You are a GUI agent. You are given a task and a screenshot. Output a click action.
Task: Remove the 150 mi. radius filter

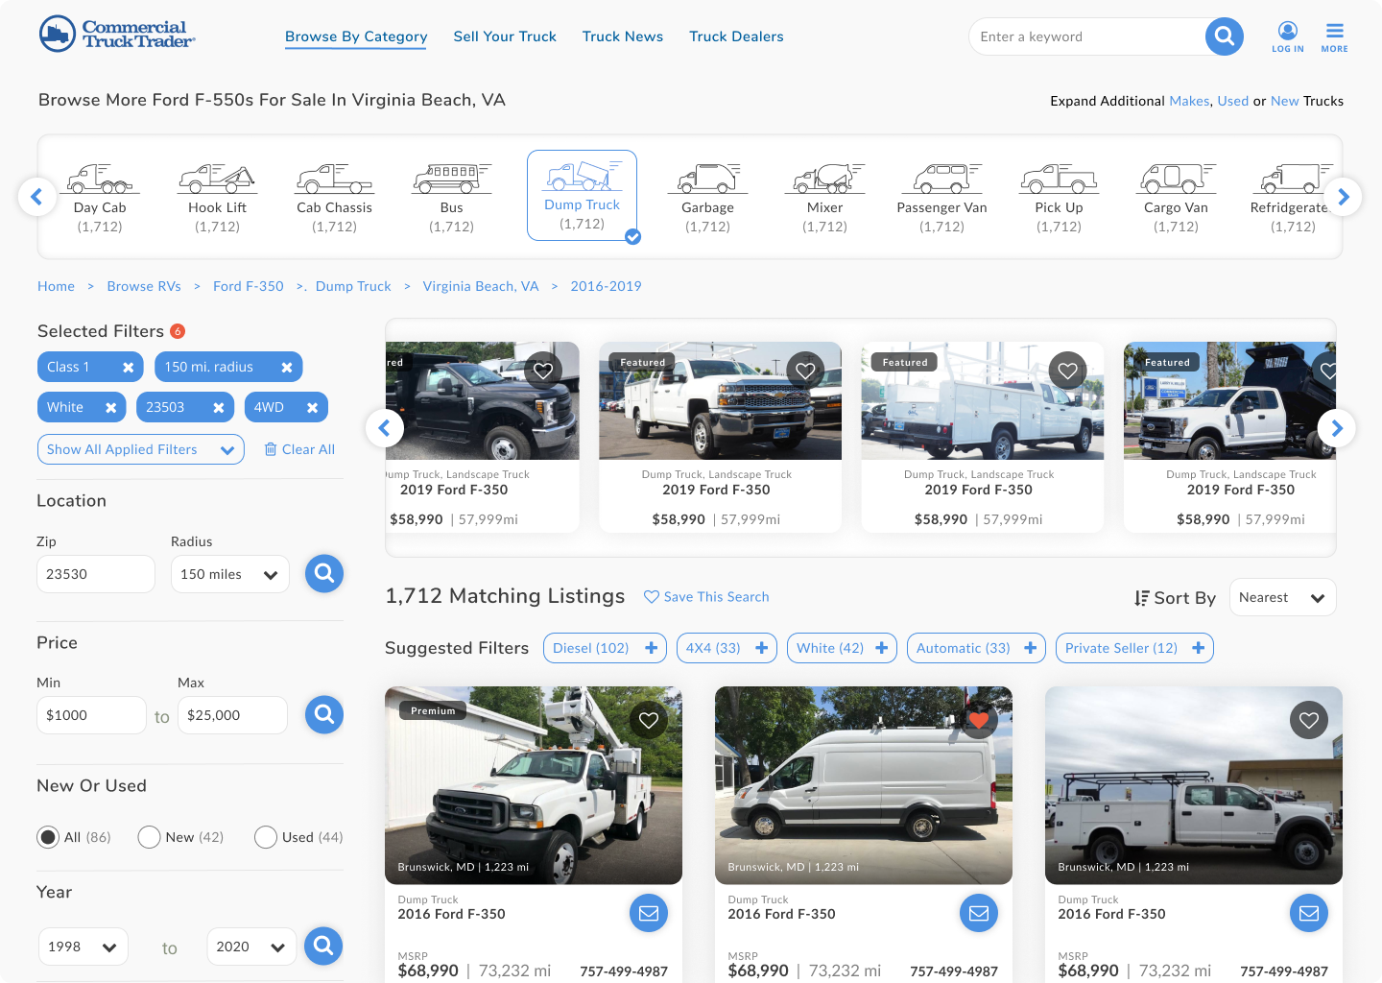(x=286, y=368)
